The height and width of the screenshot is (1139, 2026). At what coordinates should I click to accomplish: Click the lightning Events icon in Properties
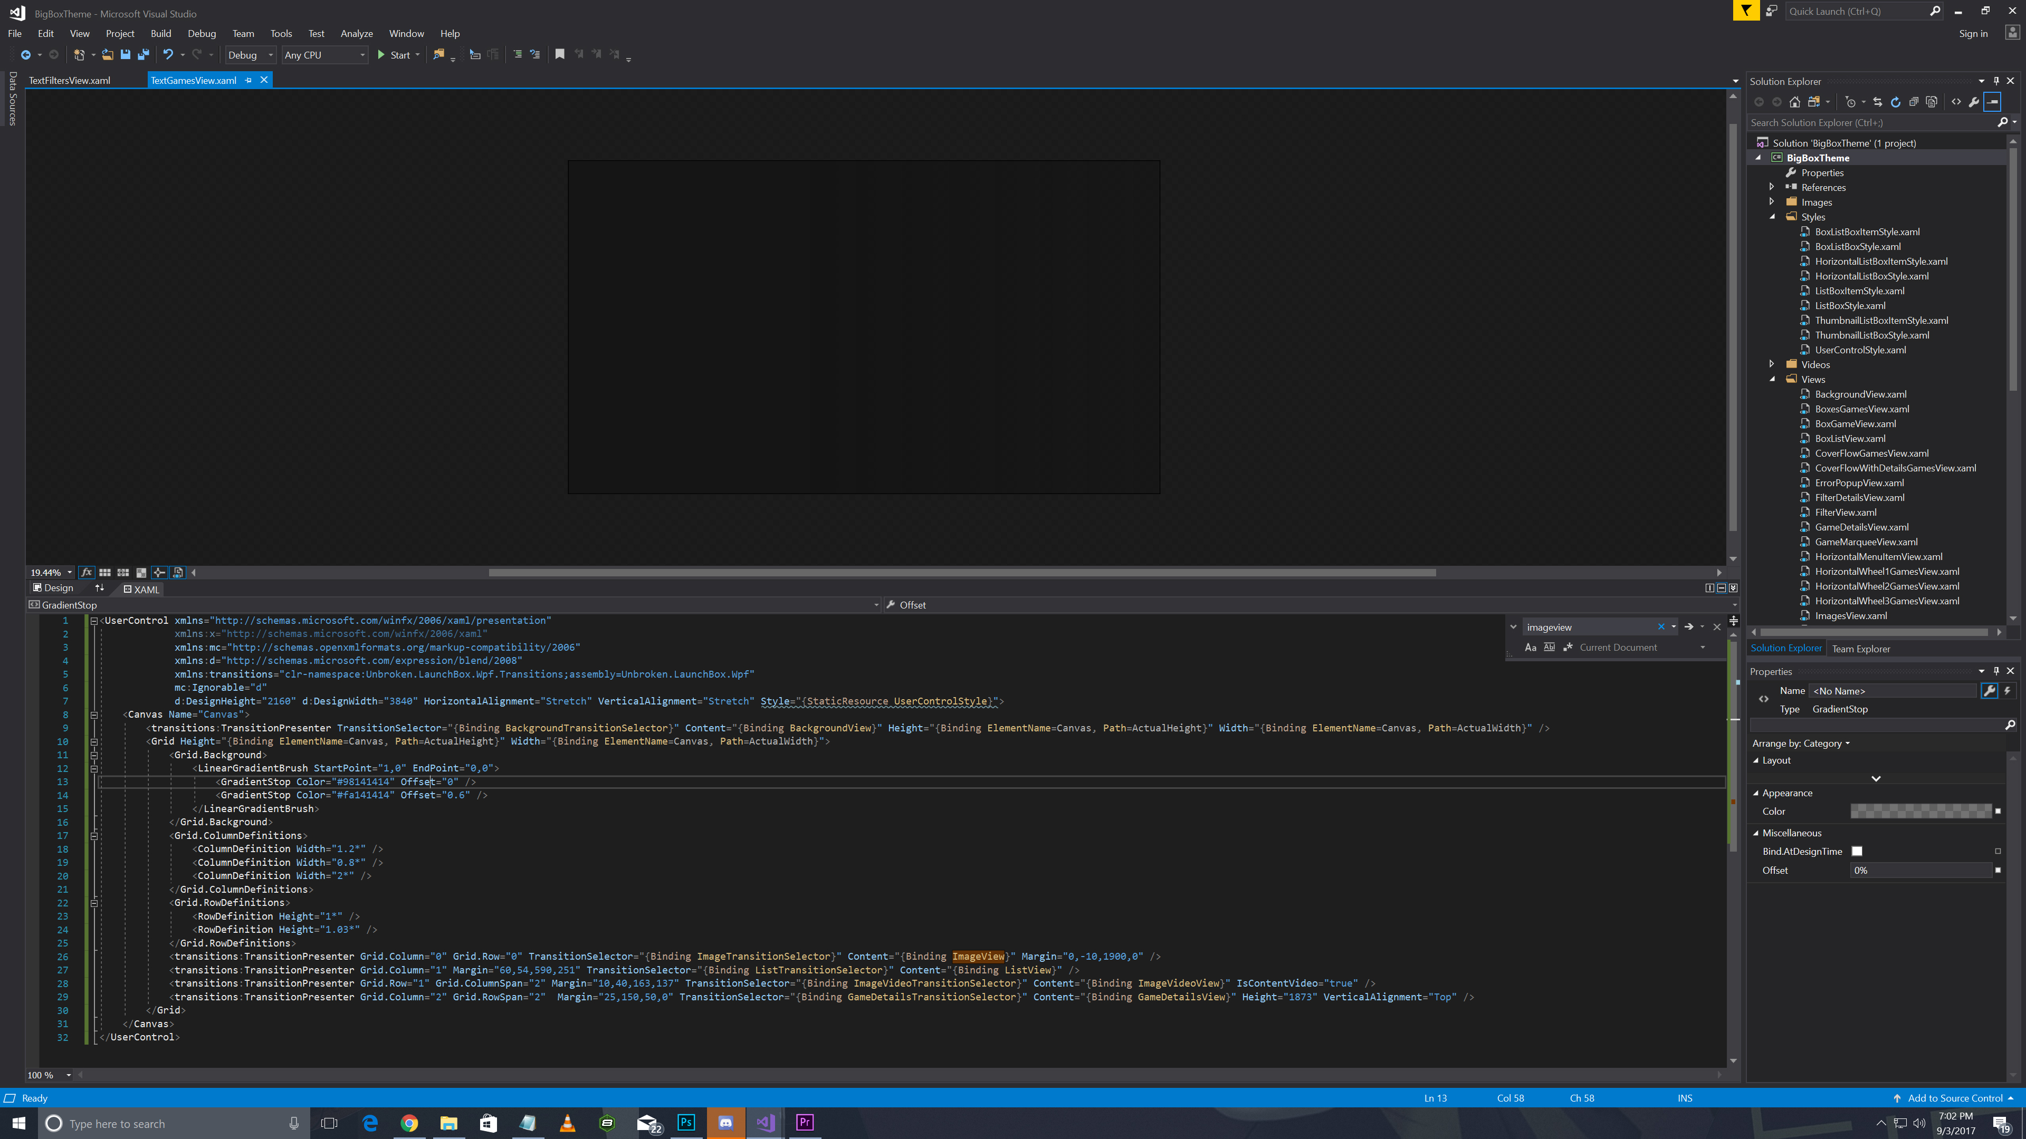click(2008, 691)
